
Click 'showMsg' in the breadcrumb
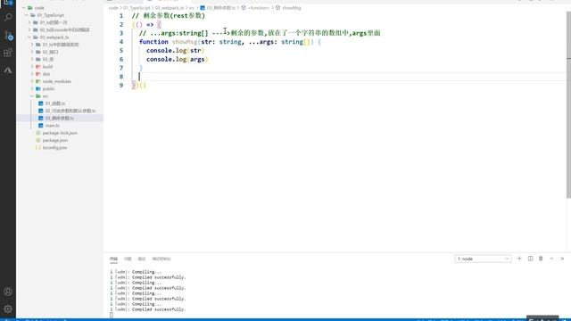(292, 8)
